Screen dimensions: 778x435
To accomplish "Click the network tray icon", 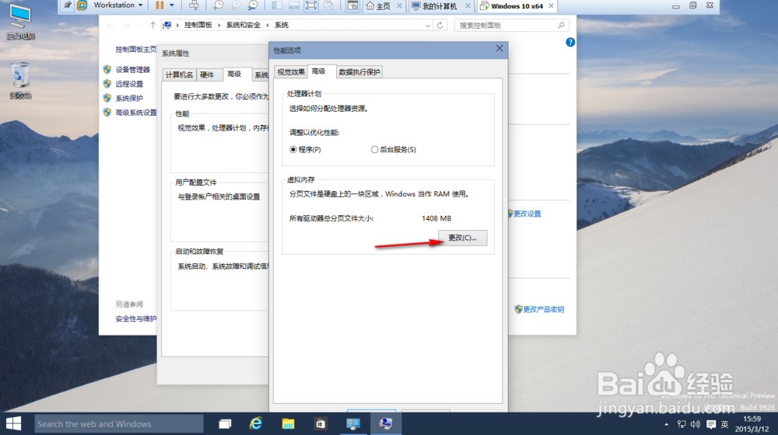I will (x=682, y=425).
